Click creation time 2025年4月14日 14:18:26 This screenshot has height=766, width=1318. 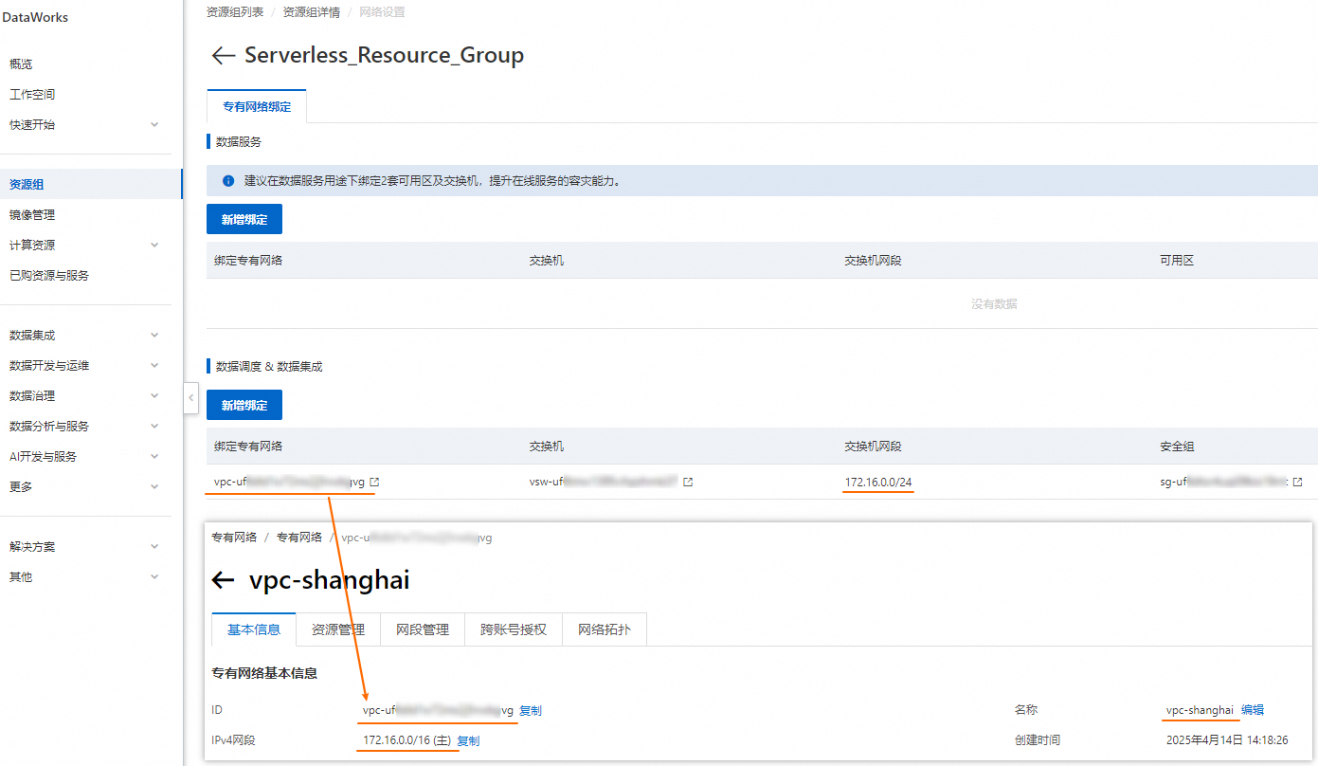(x=1227, y=740)
